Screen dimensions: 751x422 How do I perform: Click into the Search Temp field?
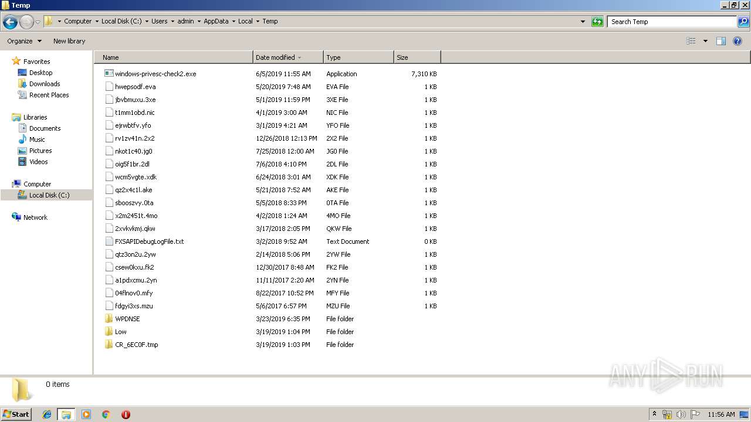click(672, 22)
